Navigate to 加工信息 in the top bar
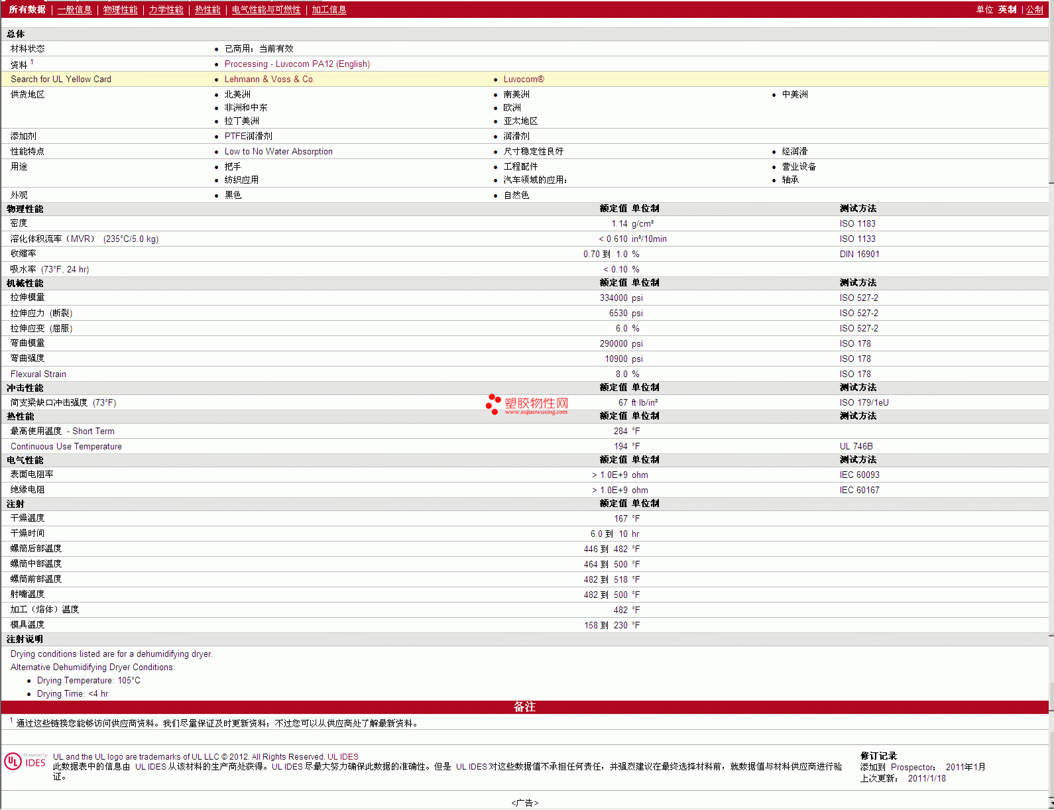Viewport: 1054px width, 810px height. pyautogui.click(x=329, y=9)
